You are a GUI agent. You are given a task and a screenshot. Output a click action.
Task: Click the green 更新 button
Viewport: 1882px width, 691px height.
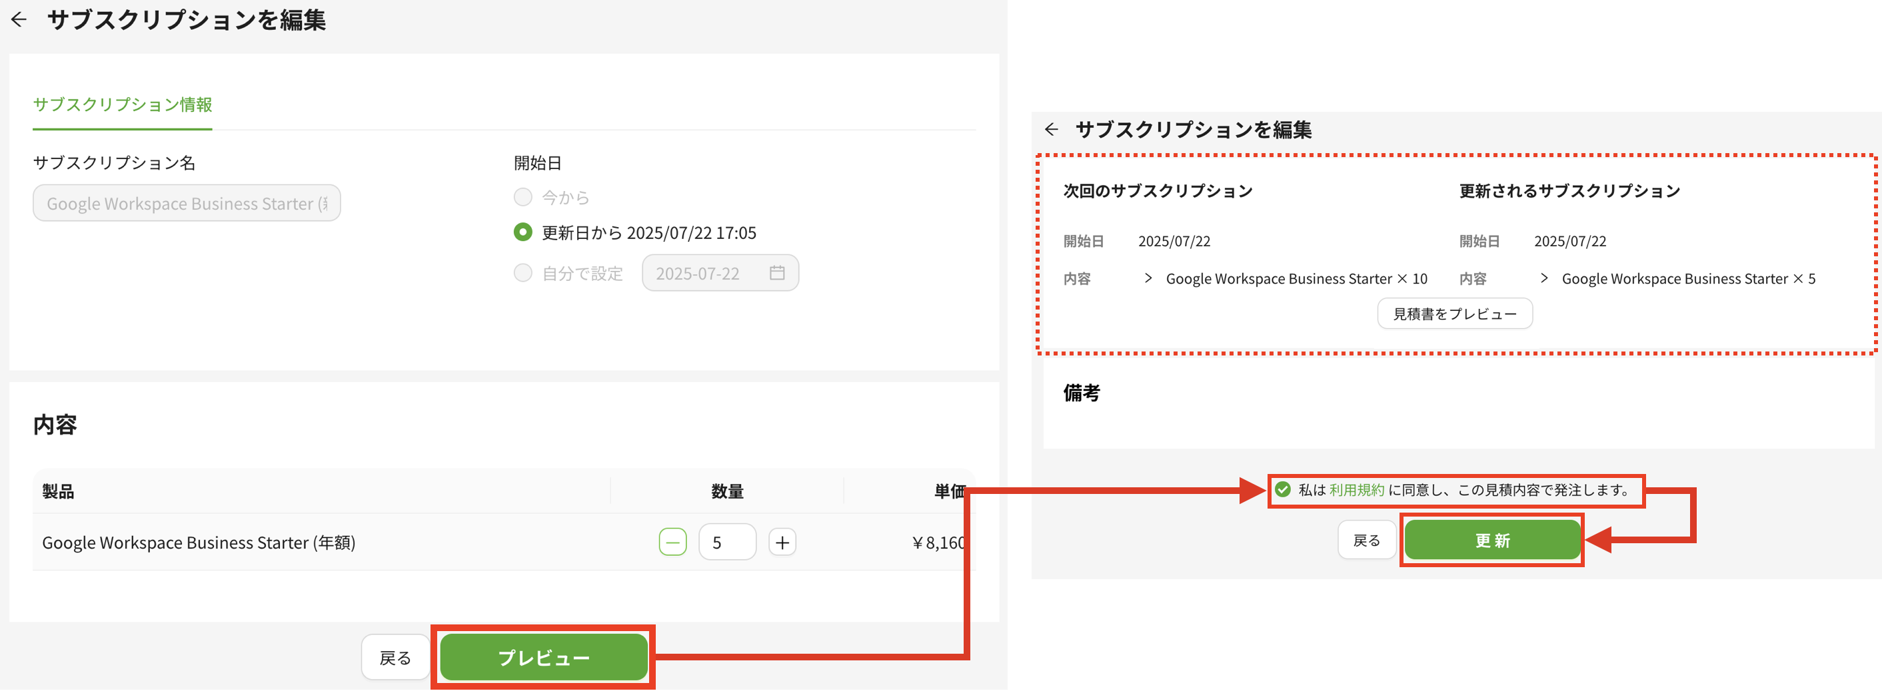point(1492,540)
